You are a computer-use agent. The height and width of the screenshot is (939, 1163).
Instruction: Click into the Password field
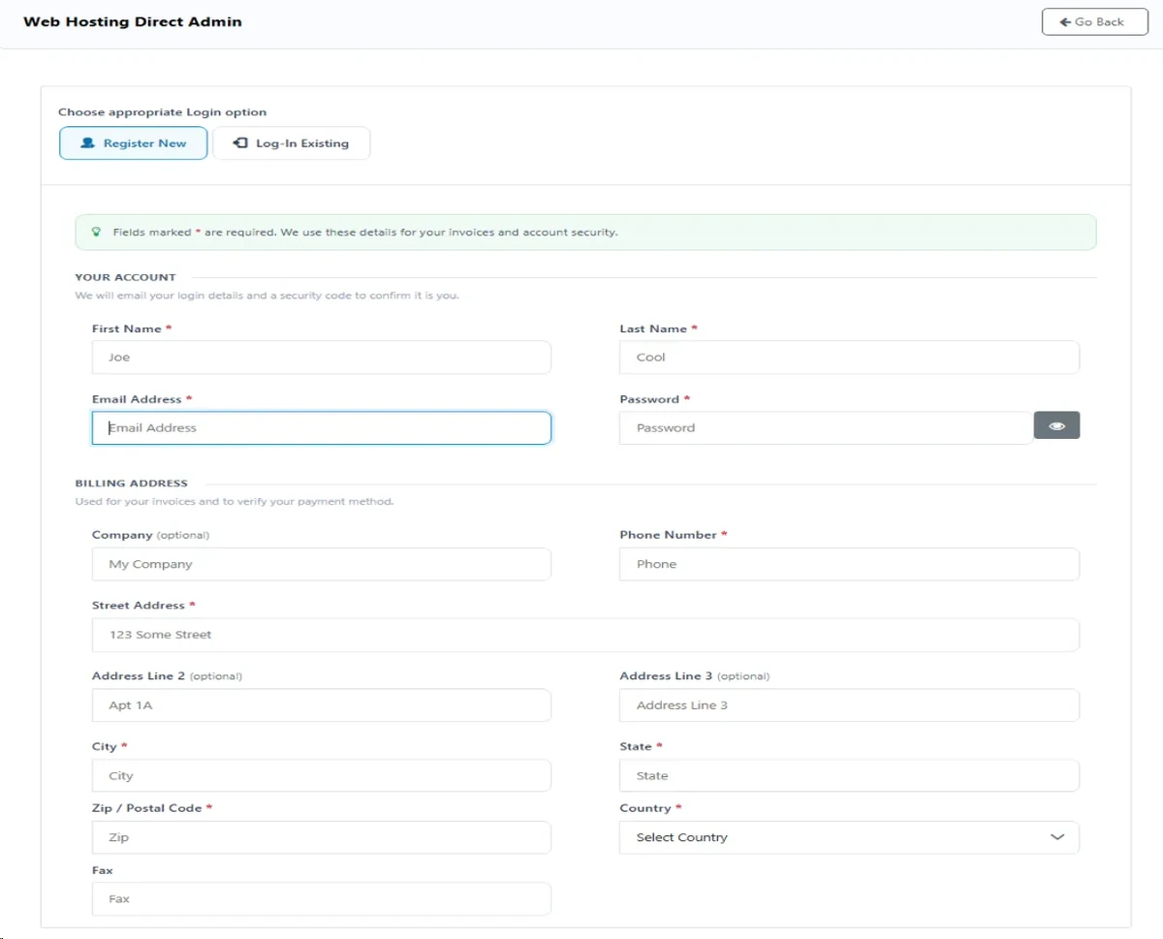tap(826, 427)
